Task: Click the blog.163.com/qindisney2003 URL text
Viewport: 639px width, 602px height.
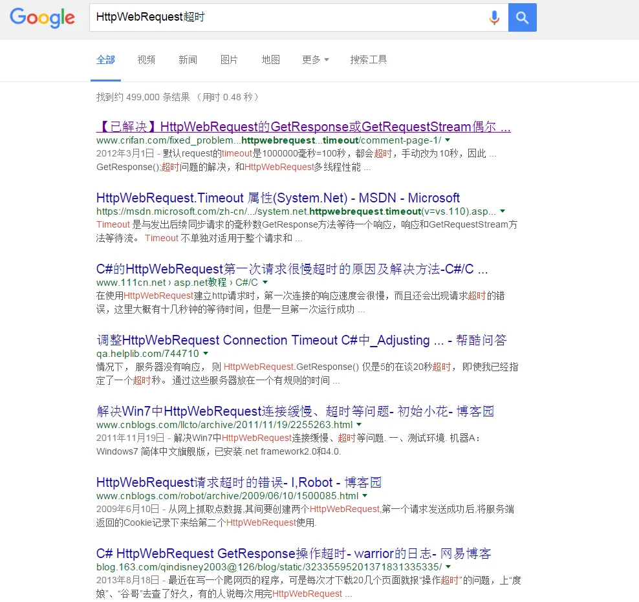Action: [x=269, y=567]
